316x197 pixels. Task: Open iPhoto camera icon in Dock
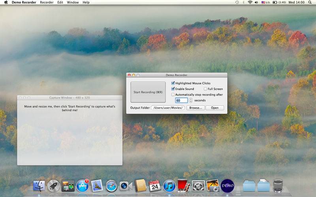point(213,186)
